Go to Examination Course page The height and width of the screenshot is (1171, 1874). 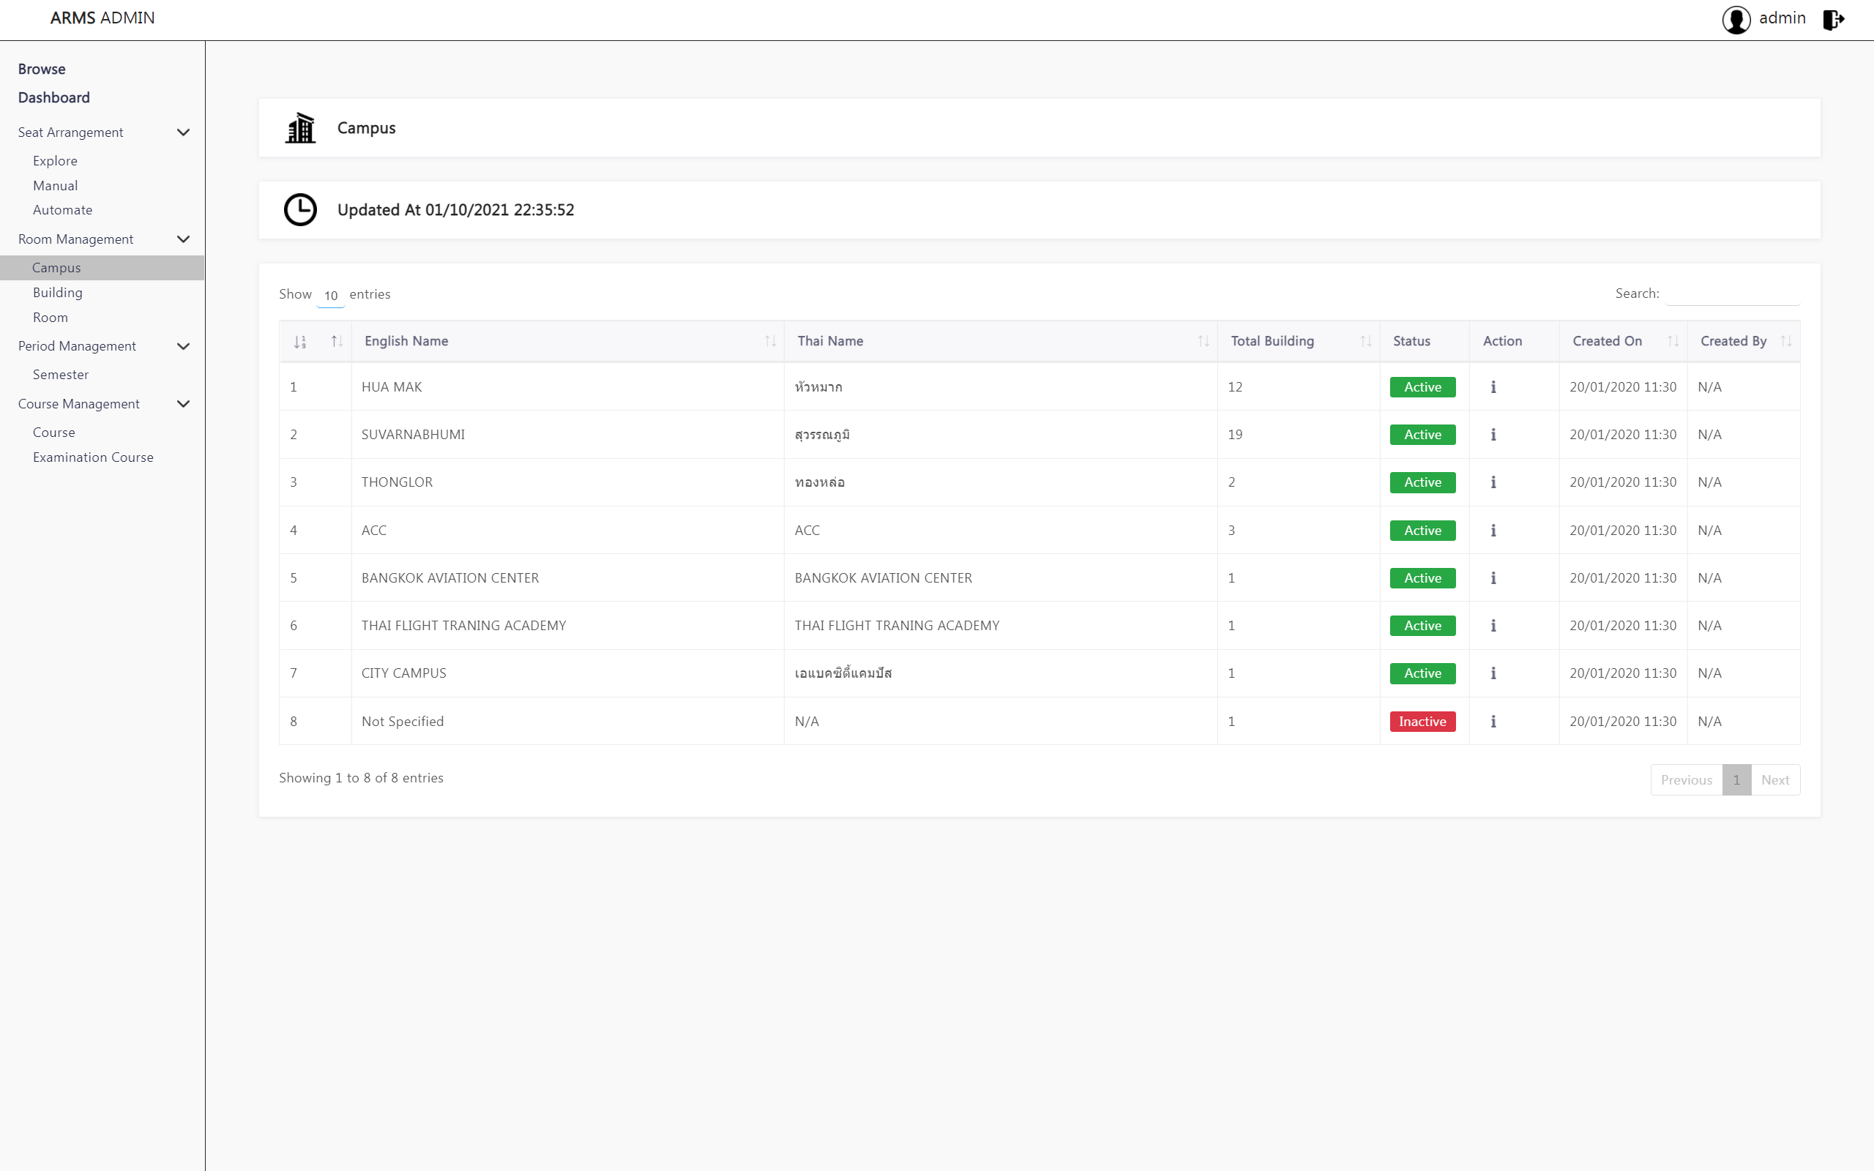tap(93, 457)
